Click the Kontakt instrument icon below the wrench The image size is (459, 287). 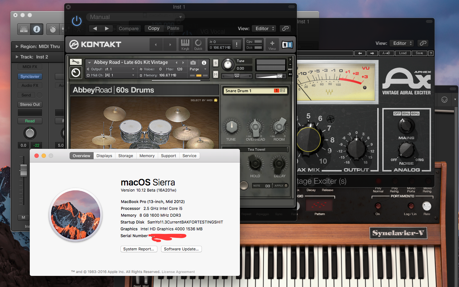[76, 73]
